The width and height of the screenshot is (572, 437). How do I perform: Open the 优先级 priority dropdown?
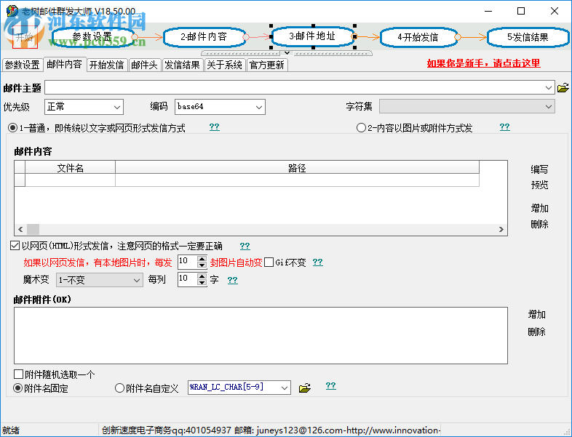(x=84, y=107)
